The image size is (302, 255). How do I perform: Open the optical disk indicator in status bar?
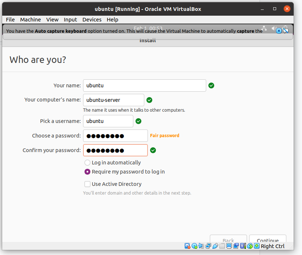click(x=195, y=246)
